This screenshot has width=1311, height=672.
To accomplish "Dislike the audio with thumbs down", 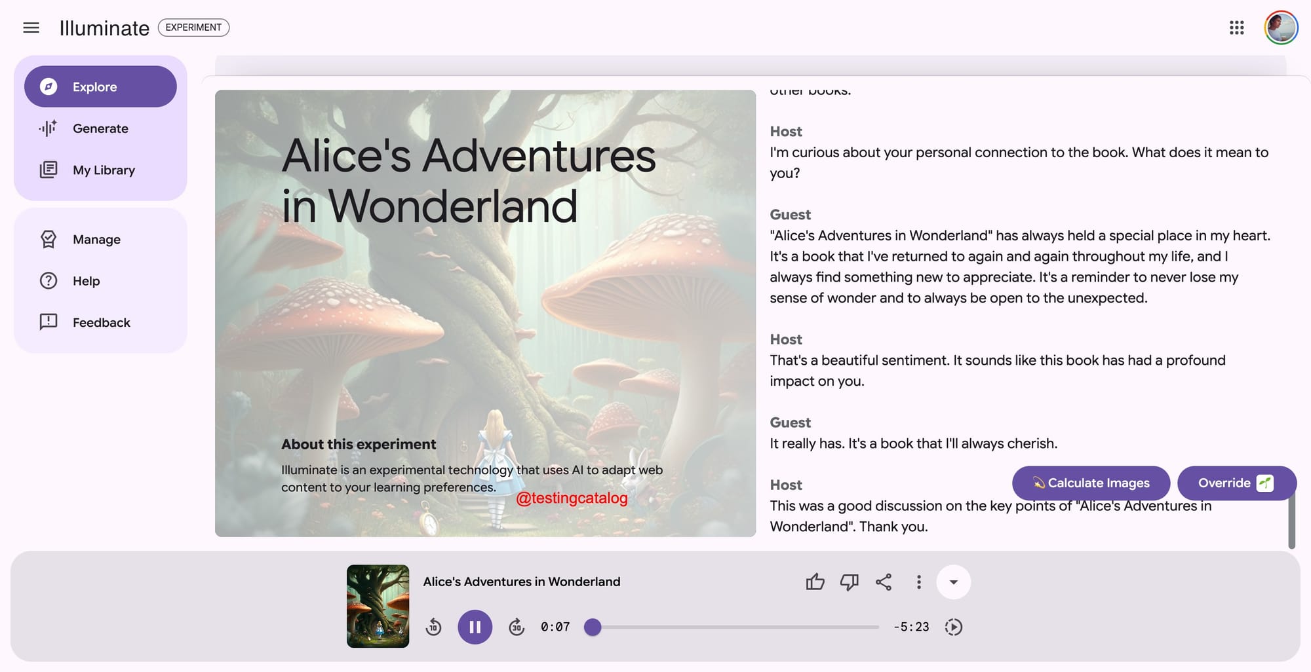I will (x=850, y=582).
